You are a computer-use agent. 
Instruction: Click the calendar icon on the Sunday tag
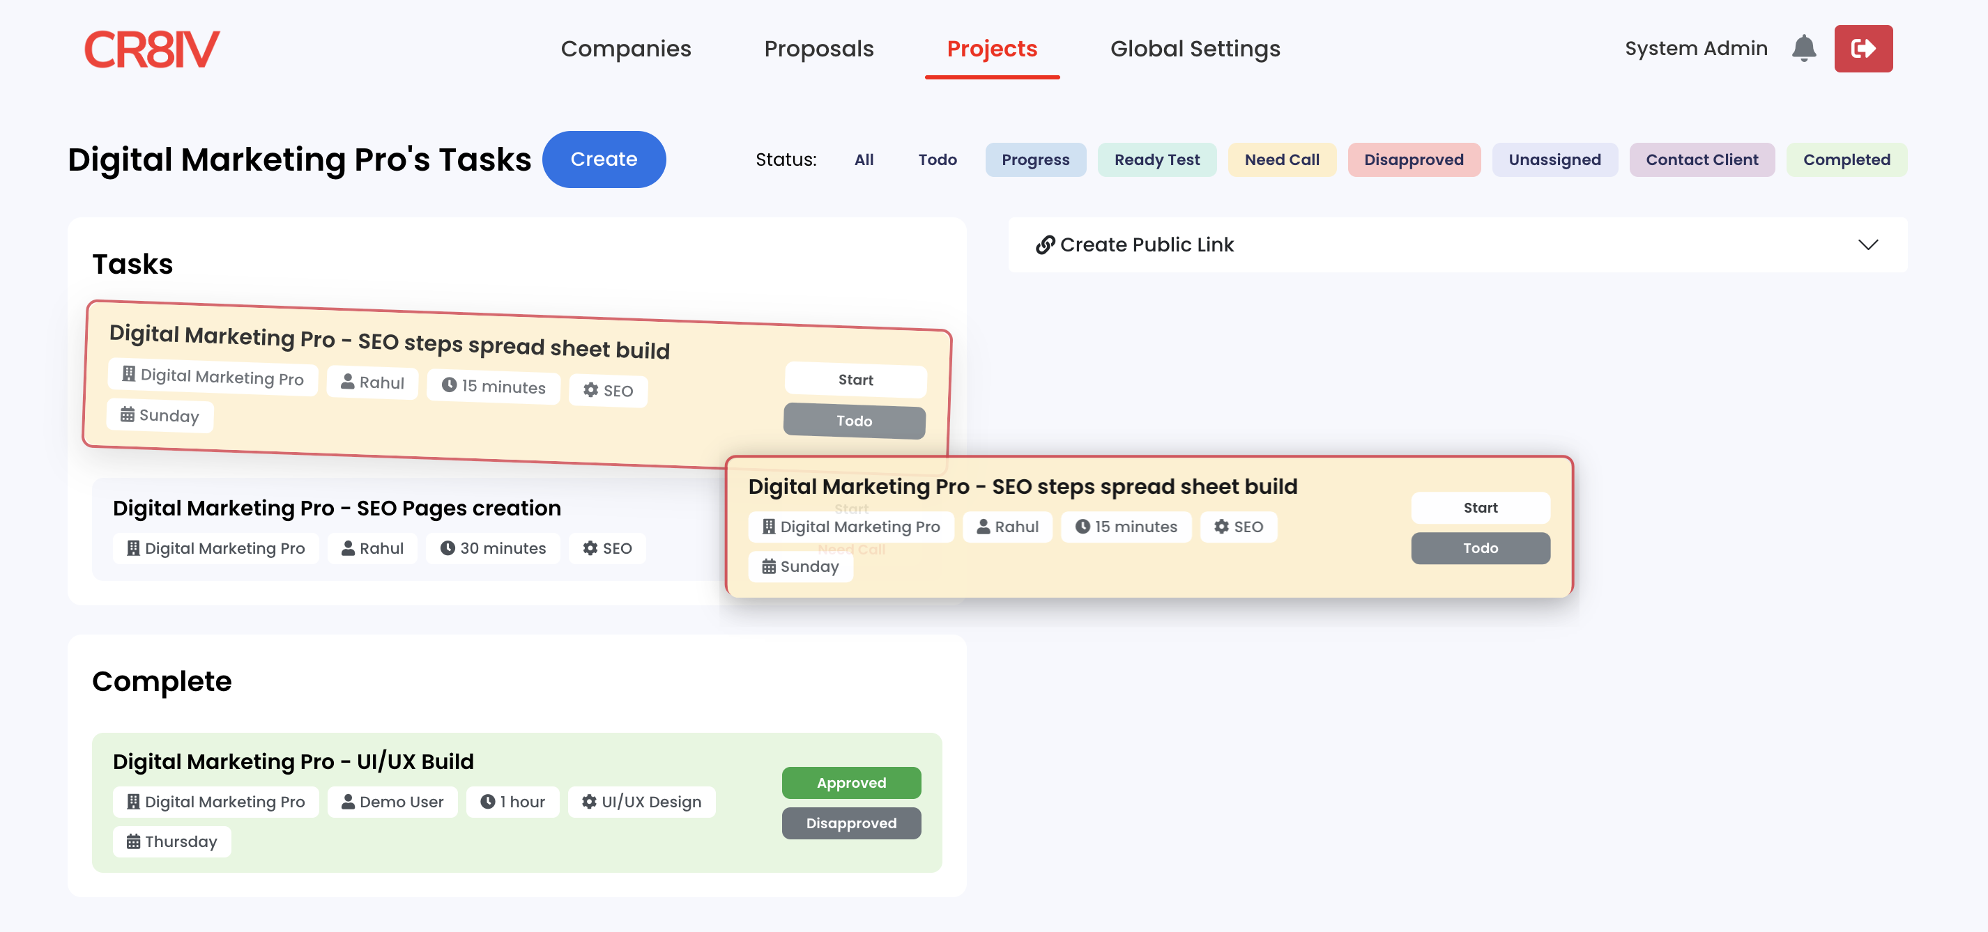127,416
